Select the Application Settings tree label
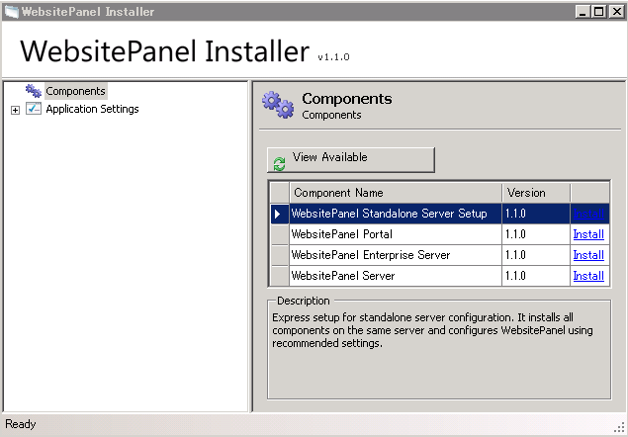 click(x=92, y=109)
